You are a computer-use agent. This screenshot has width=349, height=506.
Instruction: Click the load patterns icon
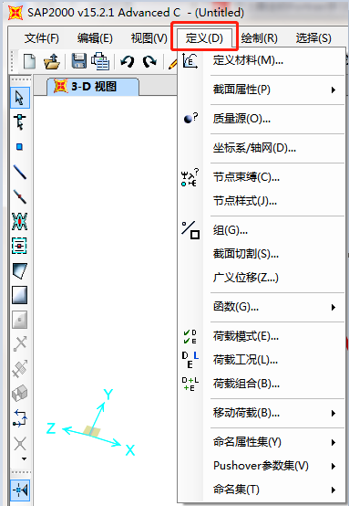190,337
